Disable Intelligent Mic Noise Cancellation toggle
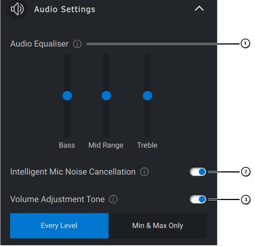255x246 pixels. [198, 172]
